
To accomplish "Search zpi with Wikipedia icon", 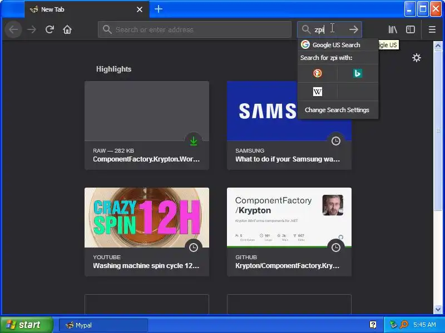I will 317,92.
